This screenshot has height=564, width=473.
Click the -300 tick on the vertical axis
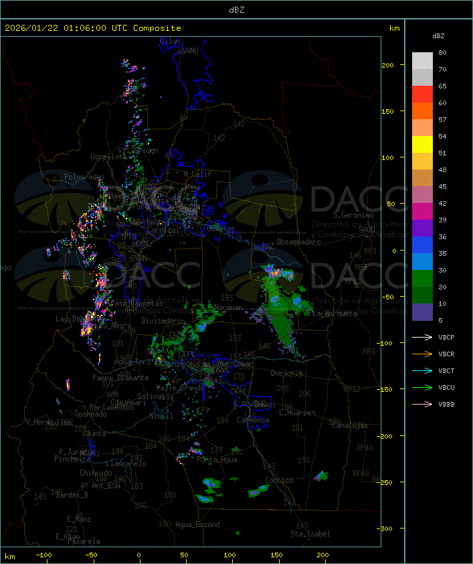click(386, 528)
